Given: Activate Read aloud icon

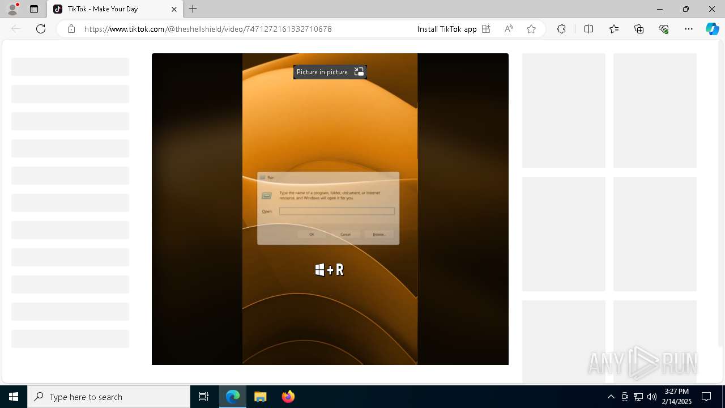Looking at the screenshot, I should pos(509,29).
